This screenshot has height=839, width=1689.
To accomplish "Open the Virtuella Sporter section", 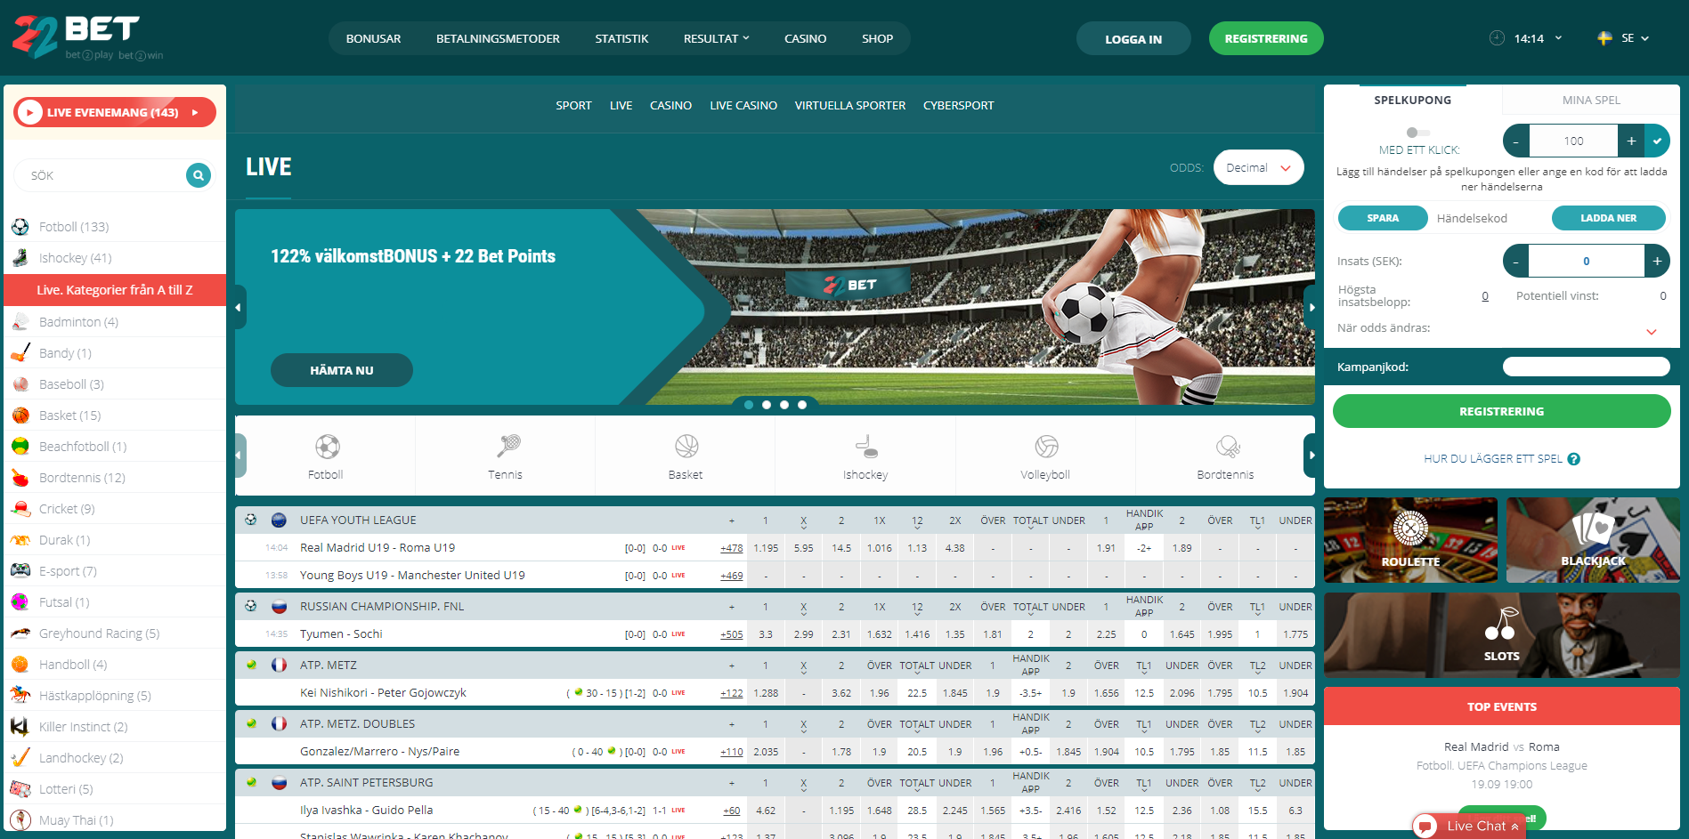I will point(849,105).
